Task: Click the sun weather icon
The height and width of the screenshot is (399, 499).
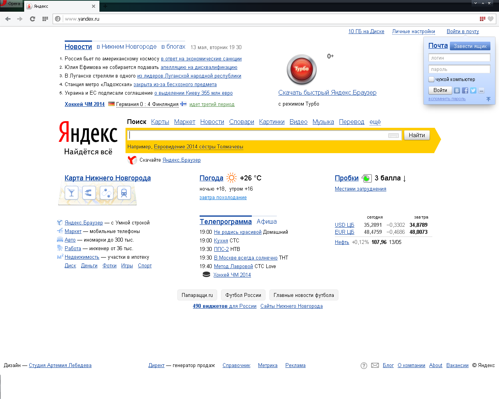Action: 232,178
